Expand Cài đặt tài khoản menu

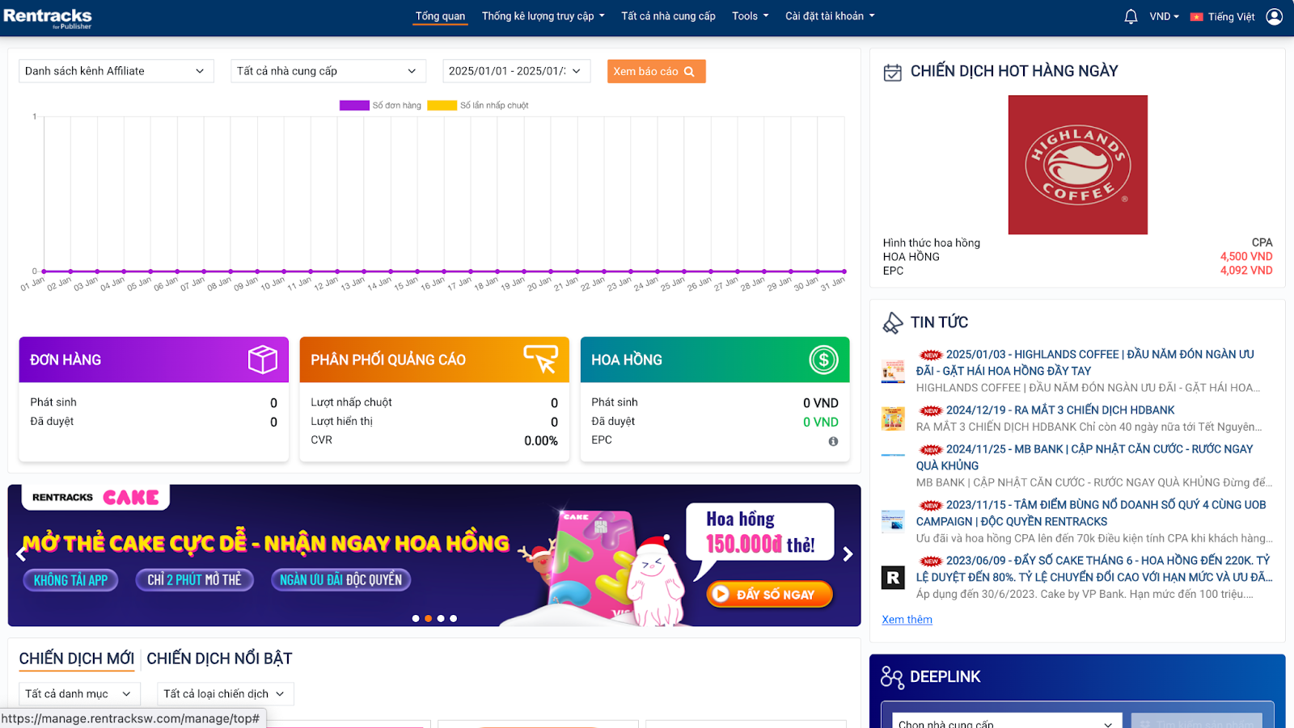coord(830,16)
